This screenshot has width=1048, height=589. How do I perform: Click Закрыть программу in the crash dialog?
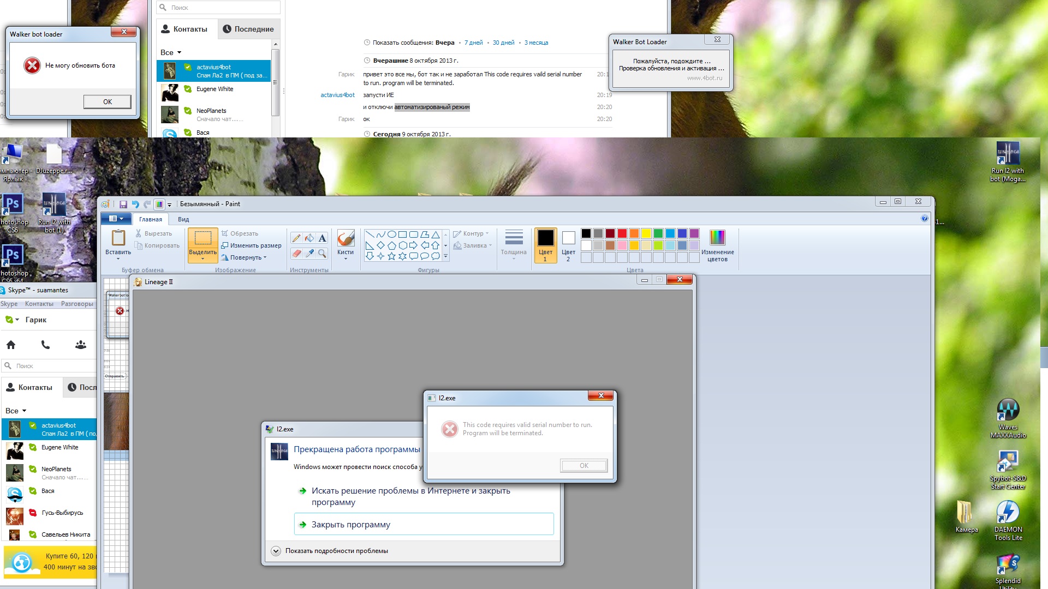(424, 524)
